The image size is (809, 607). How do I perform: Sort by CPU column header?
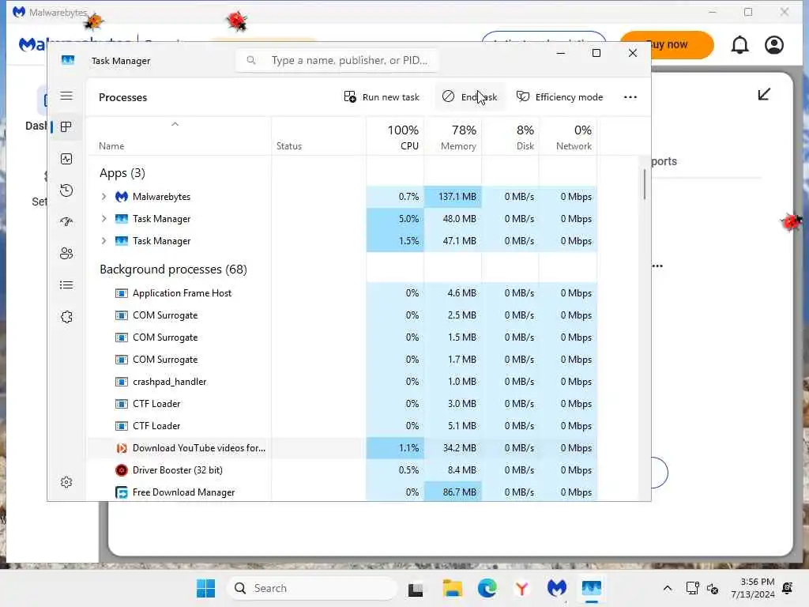pyautogui.click(x=395, y=137)
